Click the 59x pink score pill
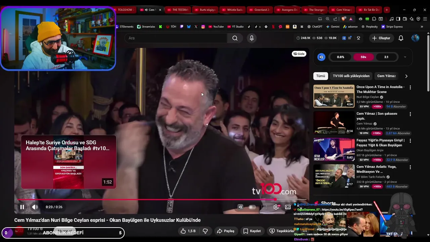430x242 pixels. point(363,57)
